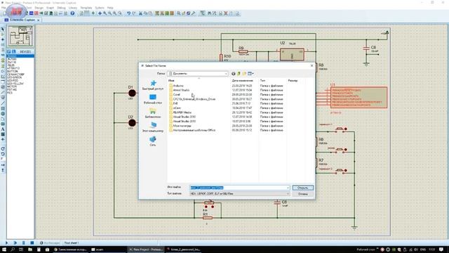Open the file type filter dropdown
This screenshot has width=449, height=253.
[x=288, y=194]
